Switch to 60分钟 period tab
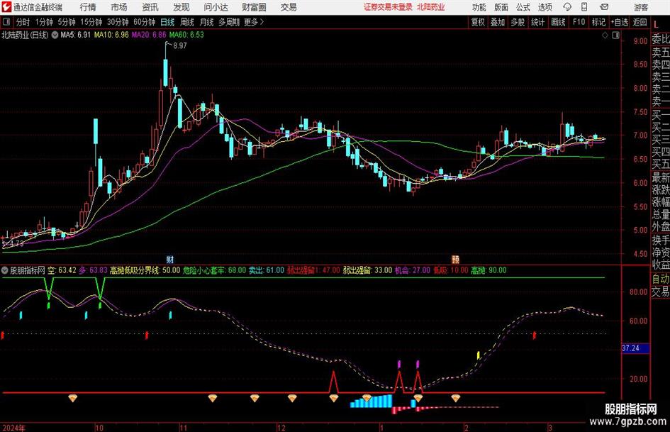The height and width of the screenshot is (432, 670). 145,22
